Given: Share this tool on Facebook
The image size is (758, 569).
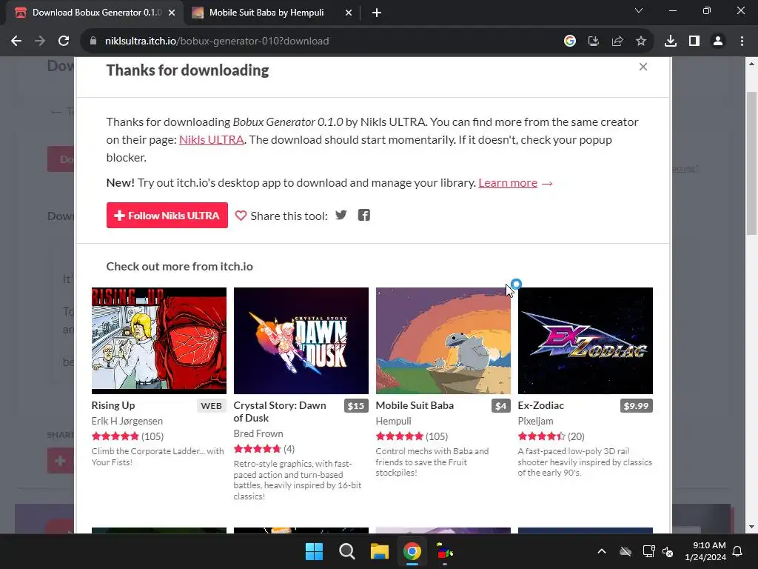Looking at the screenshot, I should (364, 215).
